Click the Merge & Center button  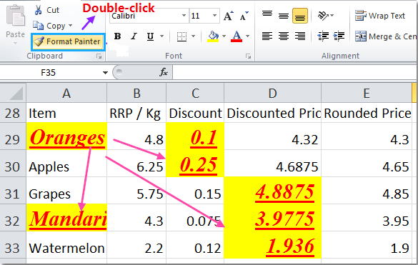pyautogui.click(x=386, y=36)
